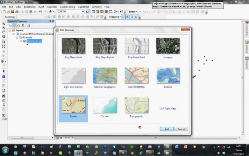This screenshot has height=156, width=249.
Task: Uncheck the Sinema layer visibility checkbox
Action: 25,41
